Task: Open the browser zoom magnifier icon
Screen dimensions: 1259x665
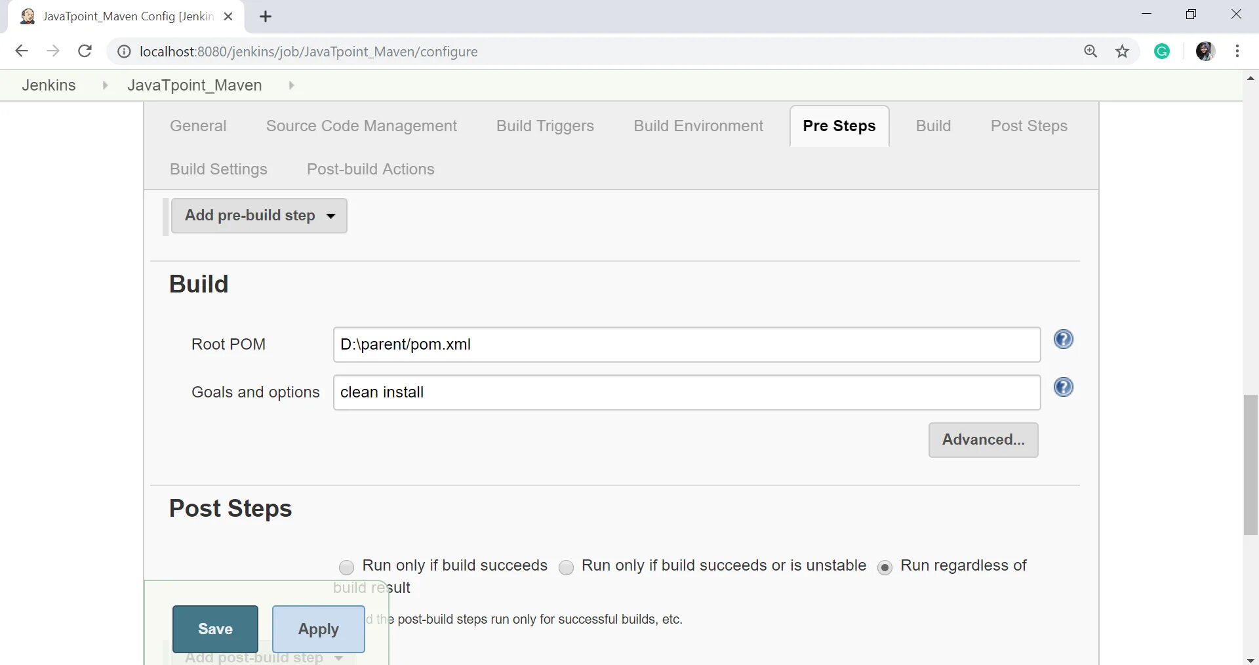Action: tap(1090, 51)
